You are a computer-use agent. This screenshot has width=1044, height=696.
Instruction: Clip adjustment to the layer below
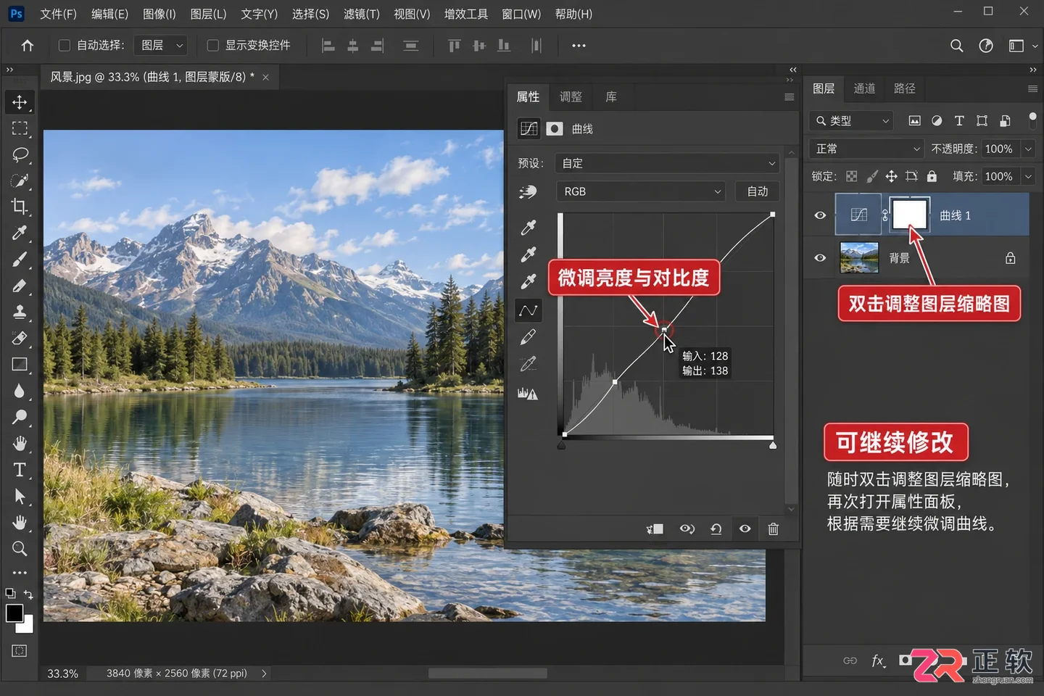click(x=655, y=529)
